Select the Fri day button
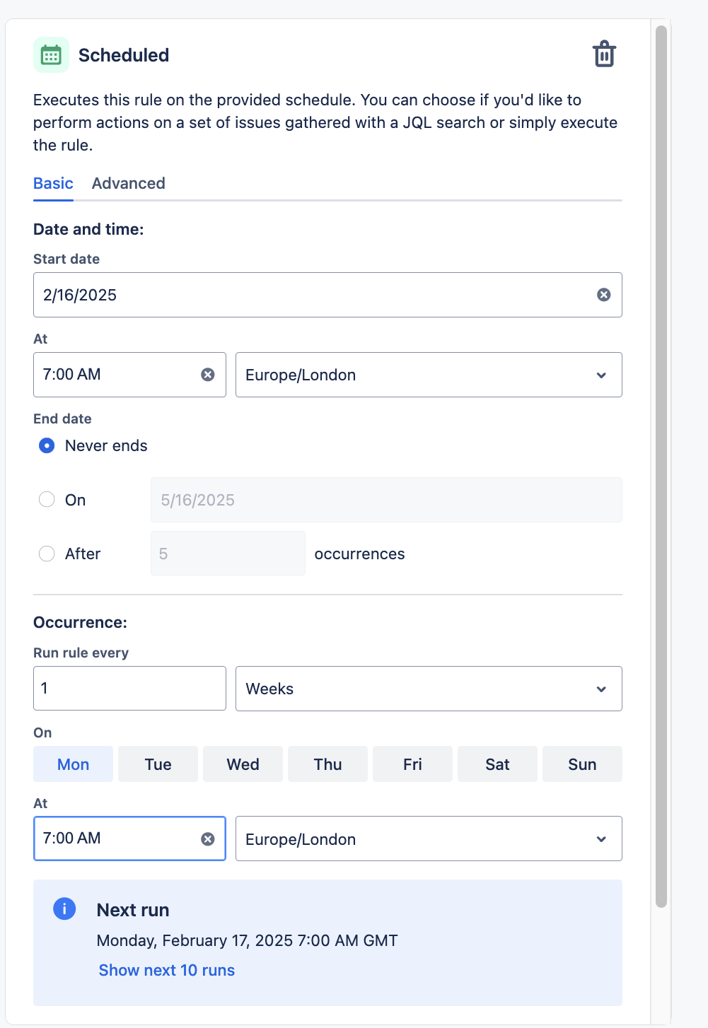708x1028 pixels. pyautogui.click(x=412, y=764)
